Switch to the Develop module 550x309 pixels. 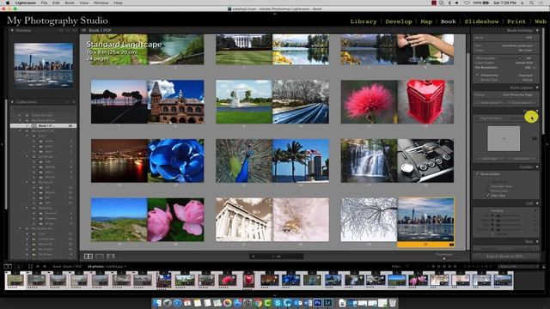pyautogui.click(x=399, y=21)
